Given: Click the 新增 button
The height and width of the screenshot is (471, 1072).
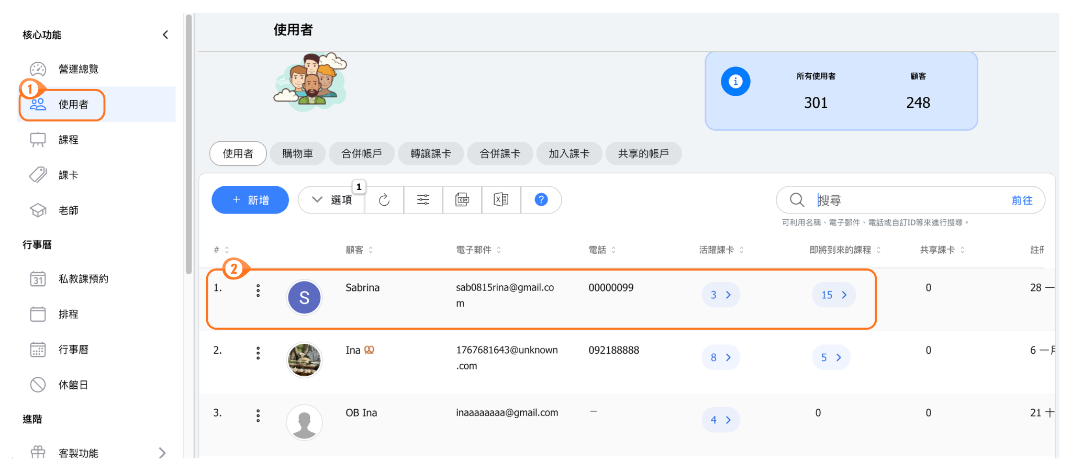Looking at the screenshot, I should click(x=250, y=200).
